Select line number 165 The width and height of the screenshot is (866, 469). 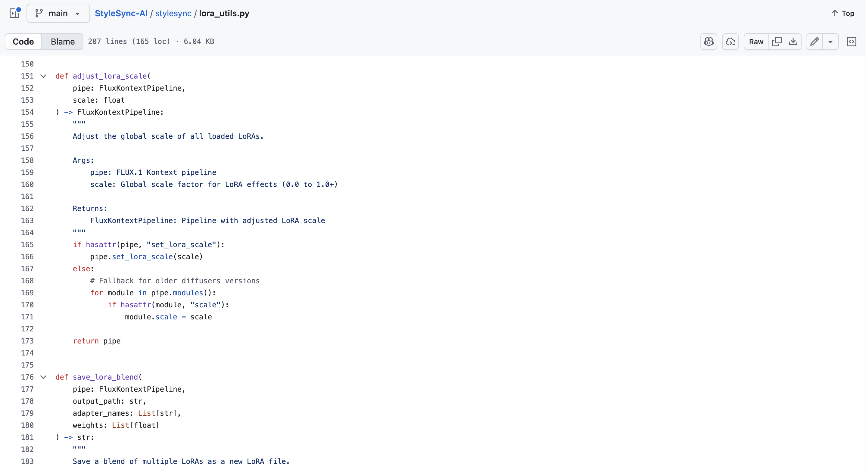click(27, 244)
